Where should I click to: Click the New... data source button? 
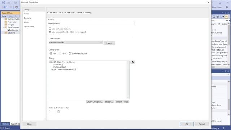pos(109,43)
